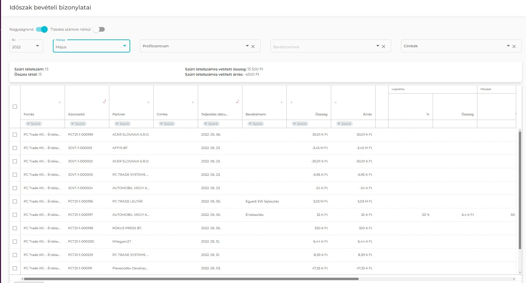Click the sort arrow in Forrás column
The height and width of the screenshot is (283, 526).
tap(60, 103)
